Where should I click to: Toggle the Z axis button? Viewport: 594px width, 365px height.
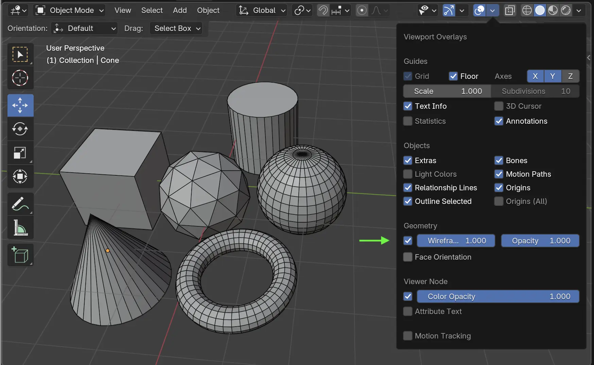570,76
